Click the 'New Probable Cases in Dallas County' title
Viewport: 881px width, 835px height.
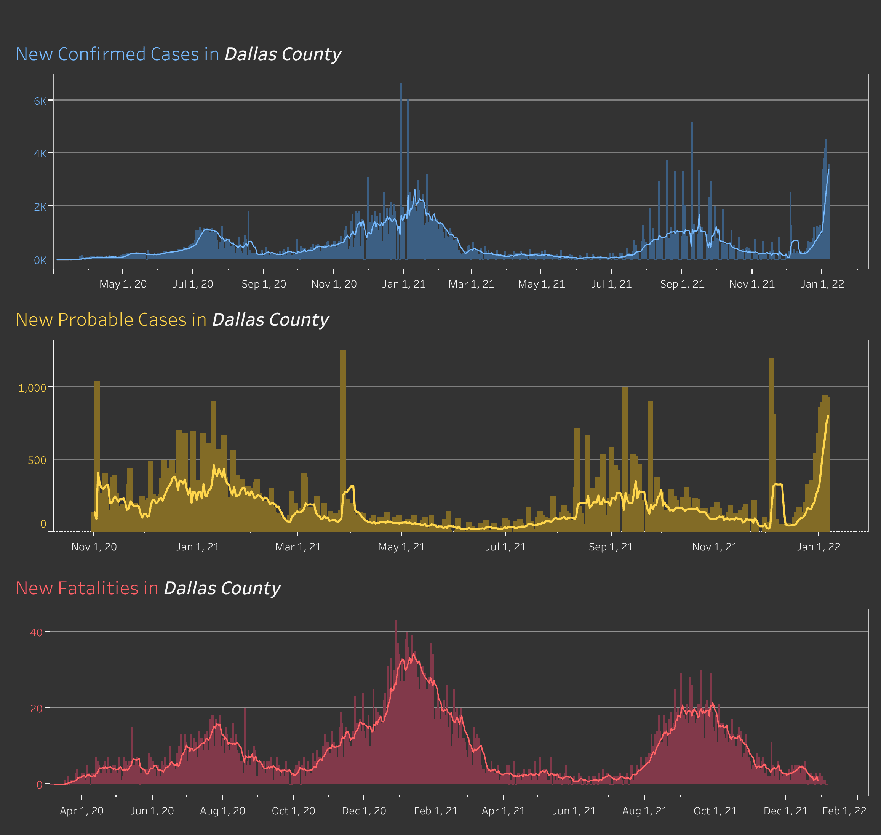click(x=172, y=320)
